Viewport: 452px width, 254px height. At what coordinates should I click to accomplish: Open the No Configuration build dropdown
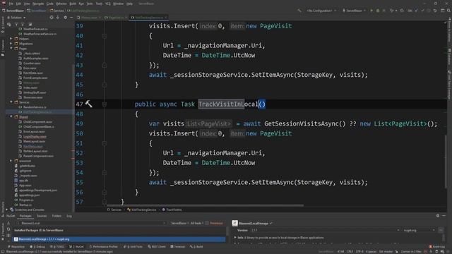tap(321, 11)
